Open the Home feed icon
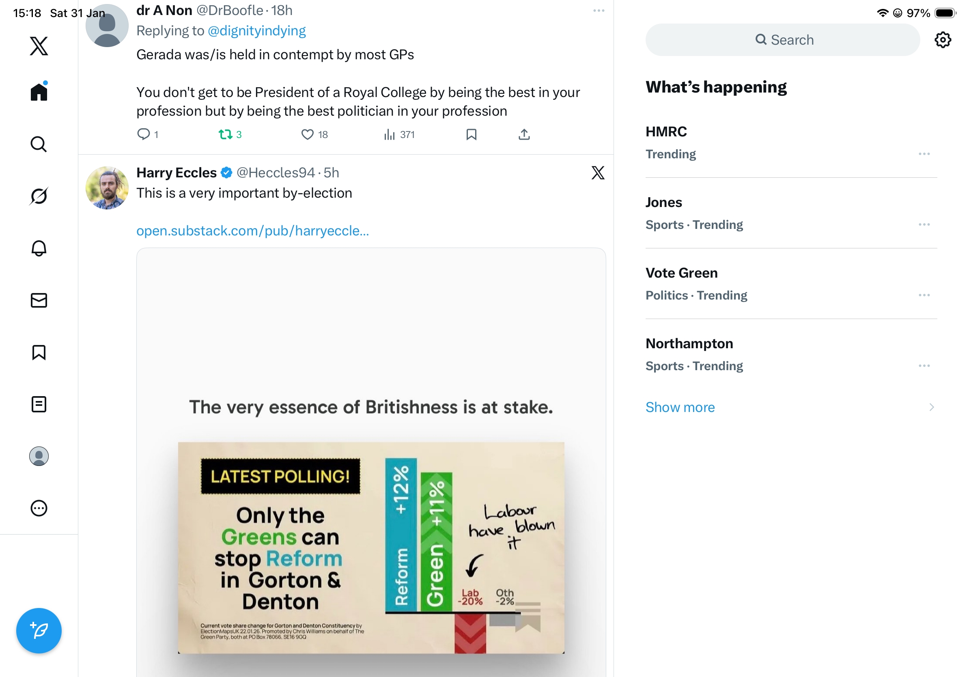Viewport: 969px width, 677px height. pyautogui.click(x=39, y=92)
